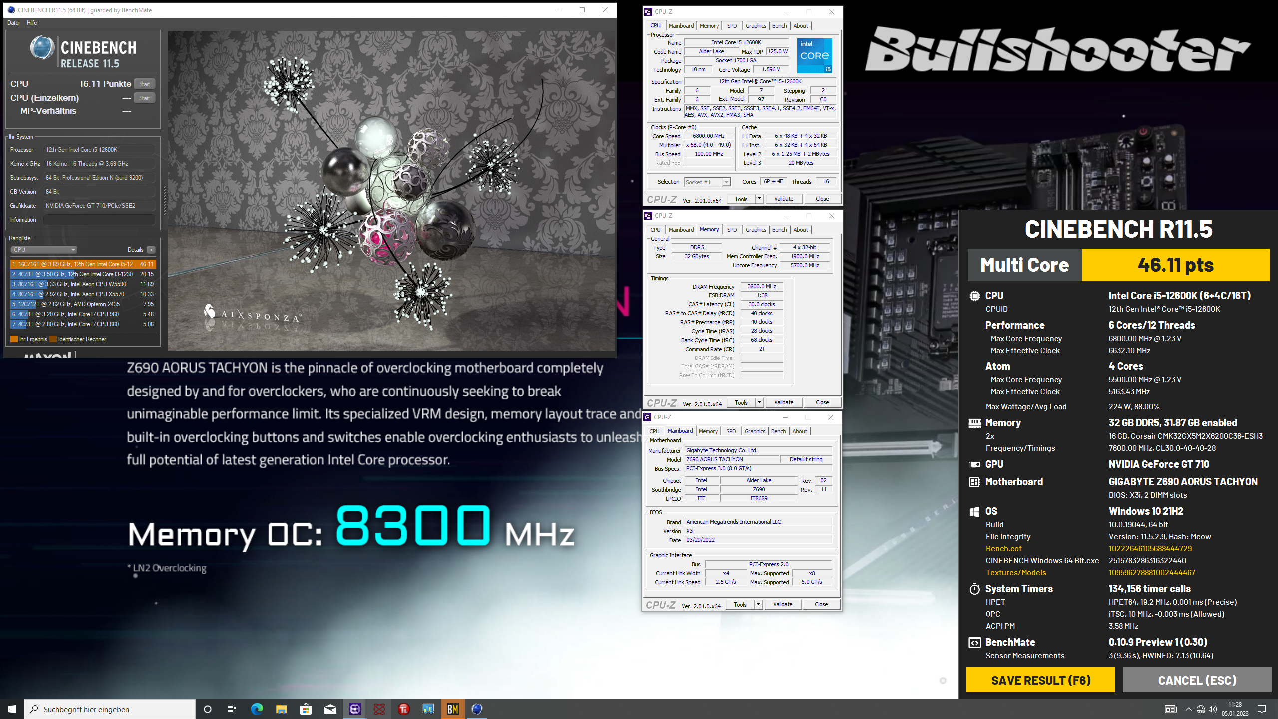Click Close in the Memory CPU-Z window

click(822, 402)
